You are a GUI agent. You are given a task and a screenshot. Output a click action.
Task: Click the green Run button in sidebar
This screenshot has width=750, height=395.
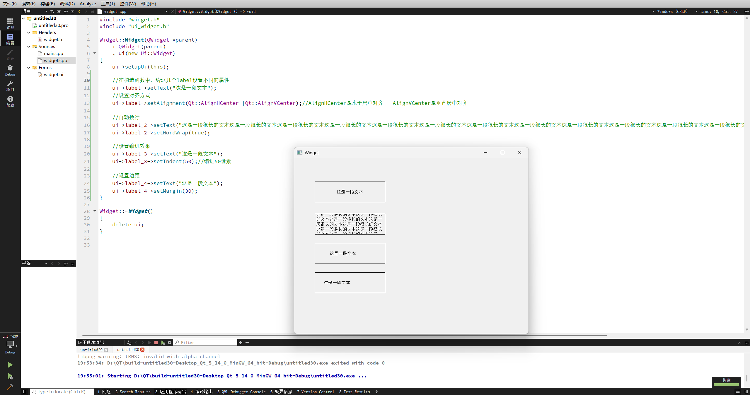[x=10, y=365]
